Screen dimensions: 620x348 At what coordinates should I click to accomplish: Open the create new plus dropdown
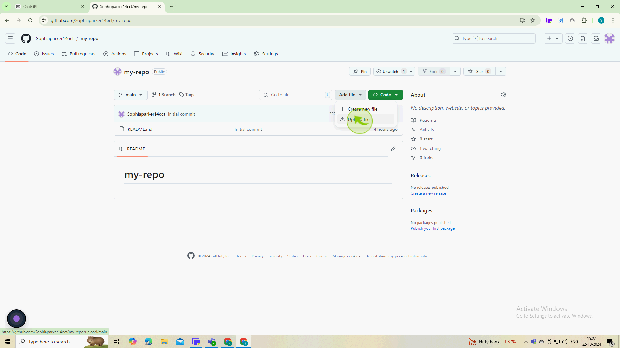[x=553, y=38]
